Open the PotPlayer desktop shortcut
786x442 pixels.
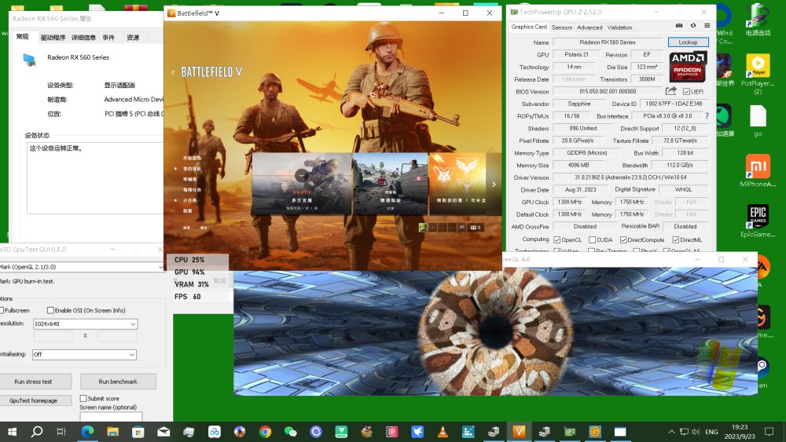click(x=758, y=74)
